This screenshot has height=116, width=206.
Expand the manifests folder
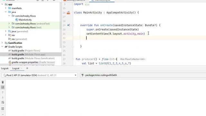tap(6, 8)
